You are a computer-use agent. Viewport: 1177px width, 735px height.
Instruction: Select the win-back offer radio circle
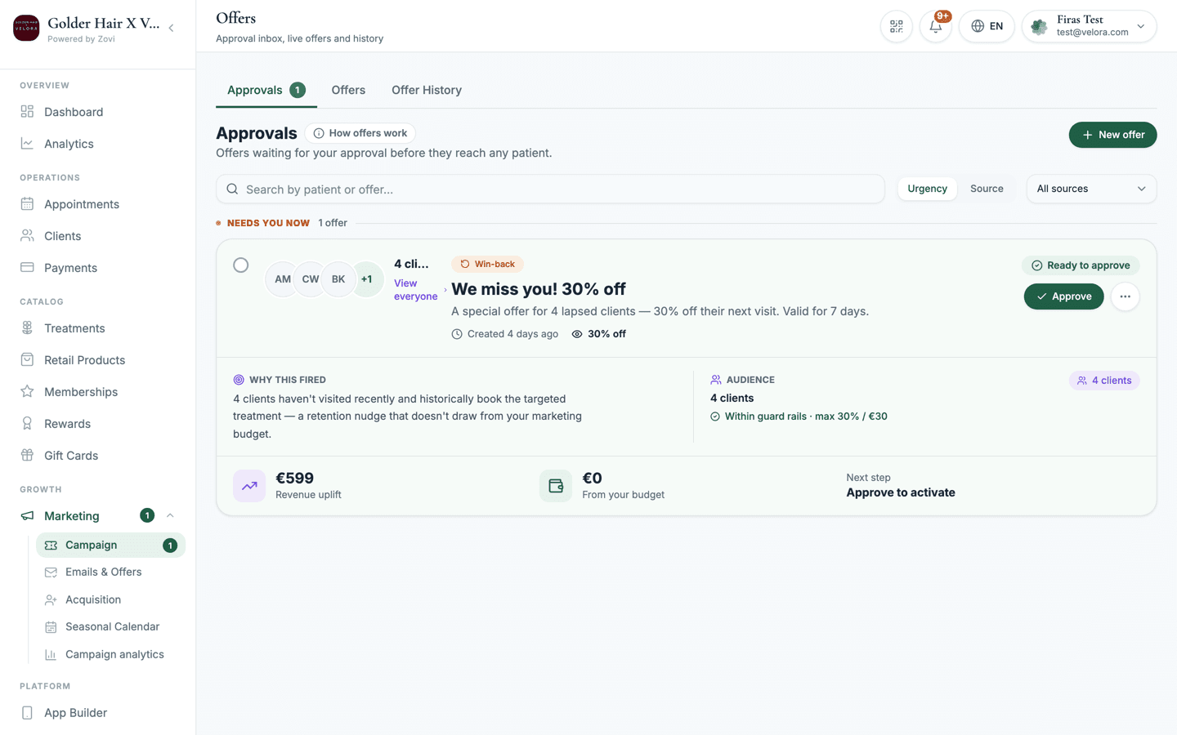click(240, 265)
